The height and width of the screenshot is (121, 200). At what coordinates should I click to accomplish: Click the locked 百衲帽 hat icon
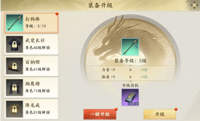[15, 66]
